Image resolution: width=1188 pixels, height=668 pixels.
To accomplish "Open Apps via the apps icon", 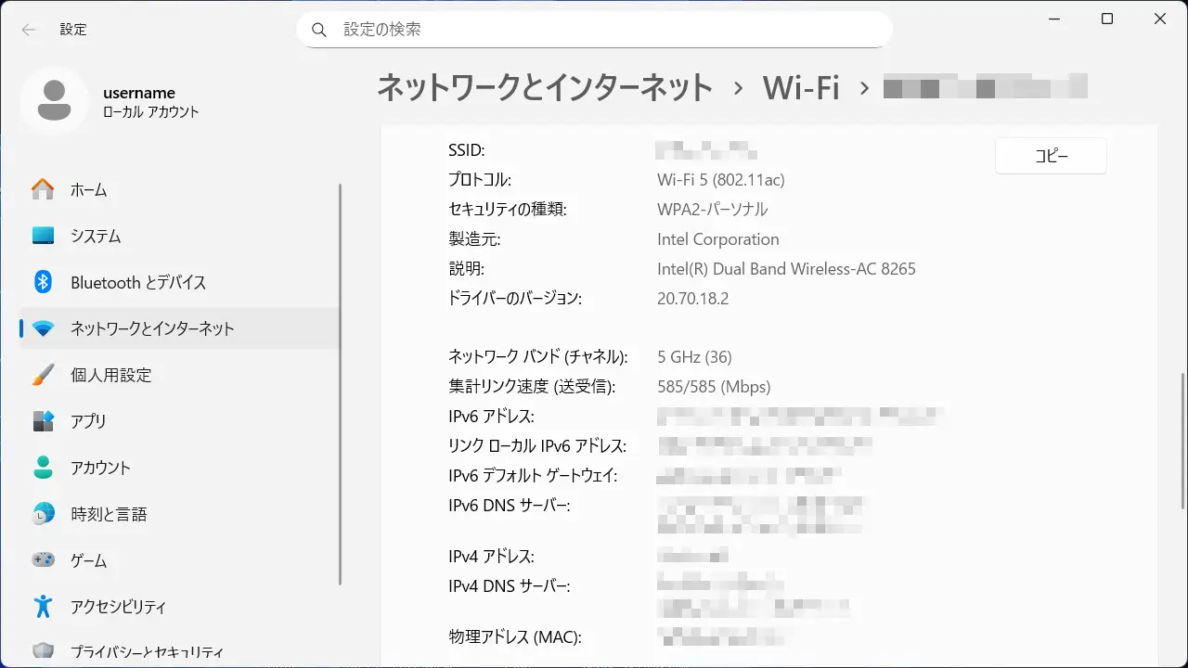I will coord(43,421).
